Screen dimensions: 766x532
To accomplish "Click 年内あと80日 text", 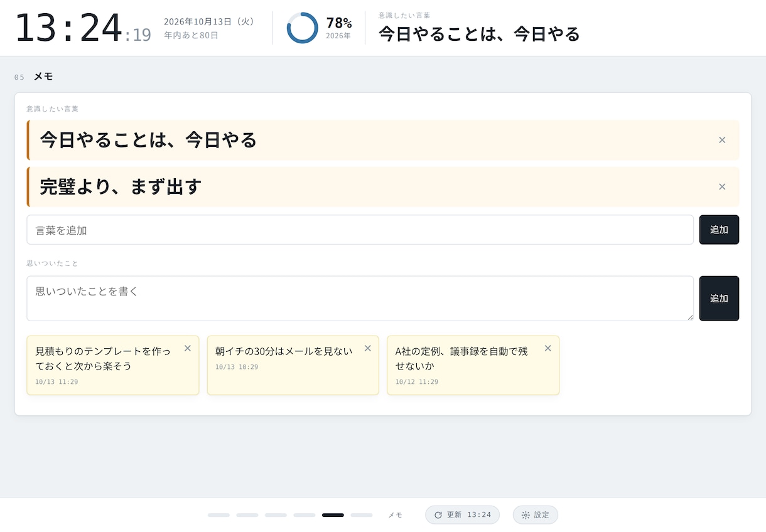I will click(x=191, y=35).
